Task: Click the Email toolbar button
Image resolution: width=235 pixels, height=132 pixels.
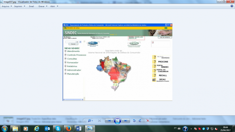Action: 31,6
